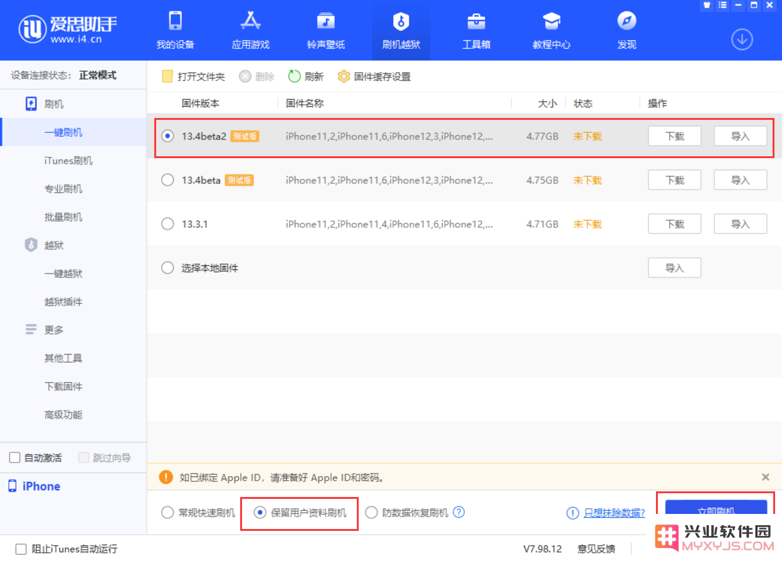The image size is (782, 561).
Task: Click the 越狱 section header in sidebar
Action: pyautogui.click(x=45, y=245)
